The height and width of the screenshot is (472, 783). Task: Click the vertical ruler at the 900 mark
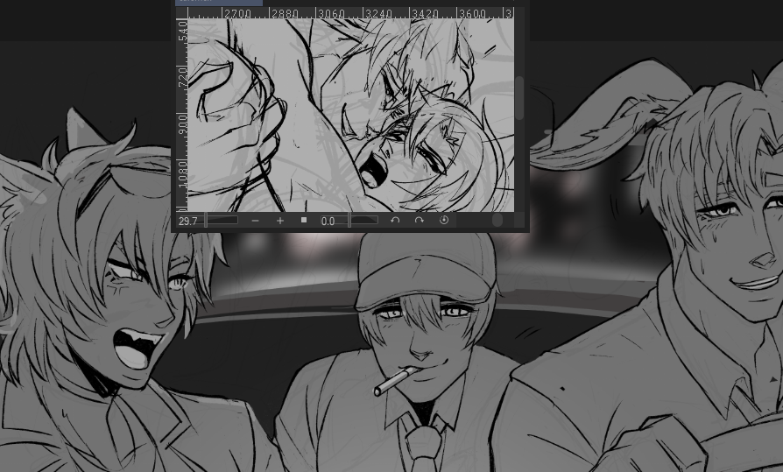click(182, 124)
